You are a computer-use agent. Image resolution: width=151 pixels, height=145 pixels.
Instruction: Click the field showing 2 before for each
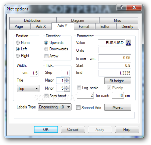click(85, 95)
